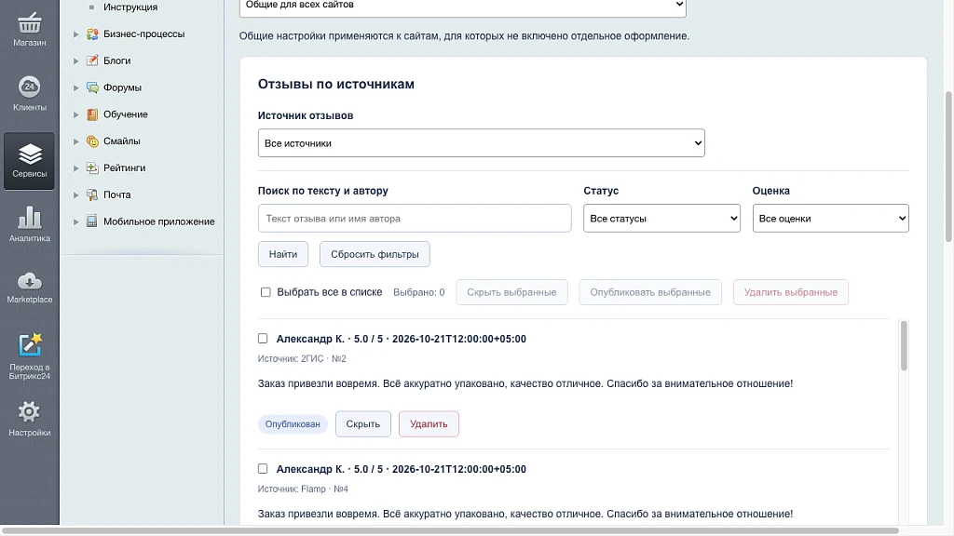Click the Опубликовать выбранные button

pos(650,292)
